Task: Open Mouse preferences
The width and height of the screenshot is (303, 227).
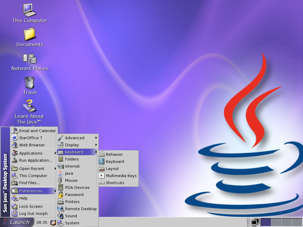Action: 77,181
